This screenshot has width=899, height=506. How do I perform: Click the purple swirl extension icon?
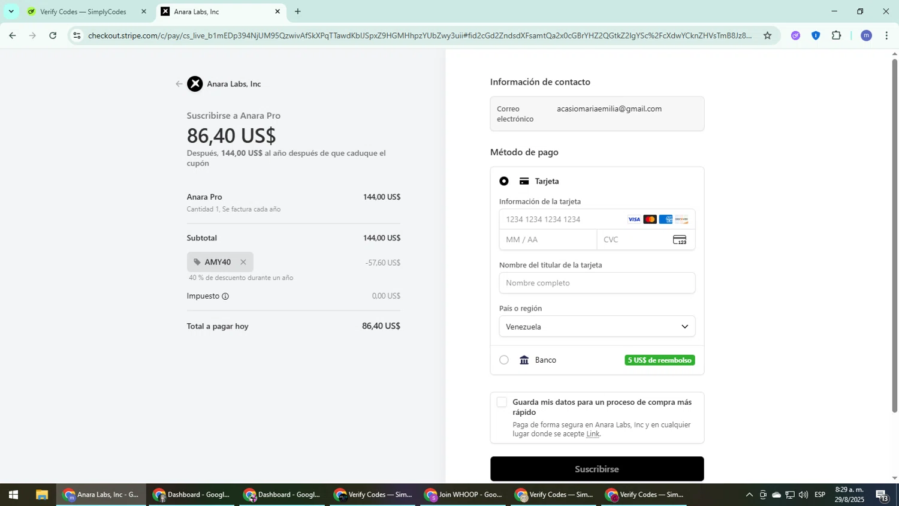(x=795, y=35)
